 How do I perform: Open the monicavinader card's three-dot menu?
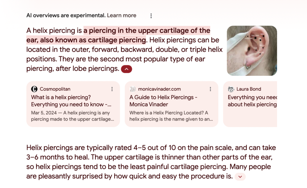point(210,89)
